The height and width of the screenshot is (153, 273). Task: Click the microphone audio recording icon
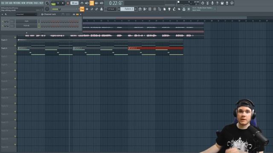212,3
